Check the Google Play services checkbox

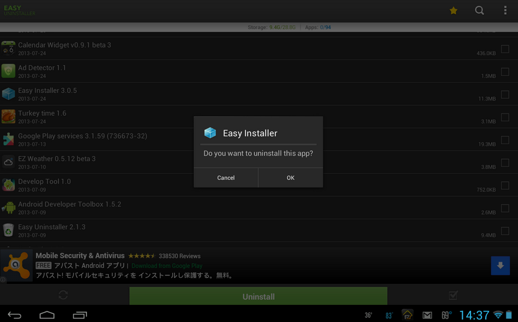tap(505, 140)
